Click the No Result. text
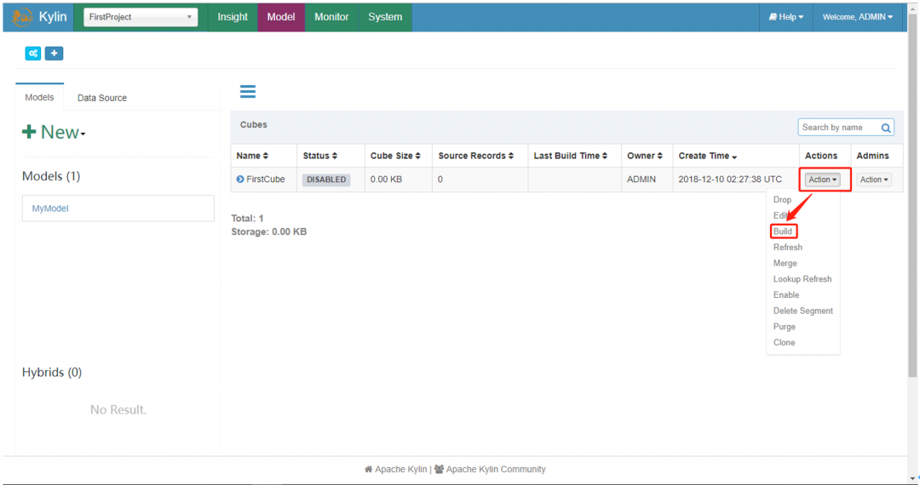The width and height of the screenshot is (920, 485). [118, 410]
